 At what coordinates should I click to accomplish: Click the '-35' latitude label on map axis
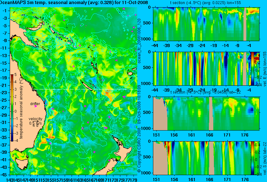coord(4,137)
